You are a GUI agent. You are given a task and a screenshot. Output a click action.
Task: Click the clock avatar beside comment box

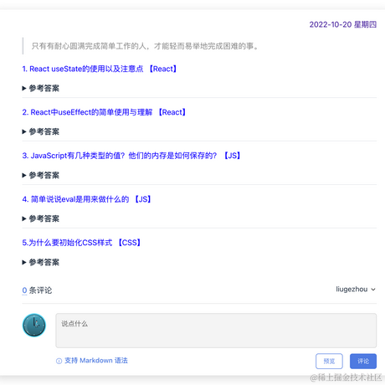point(34,325)
